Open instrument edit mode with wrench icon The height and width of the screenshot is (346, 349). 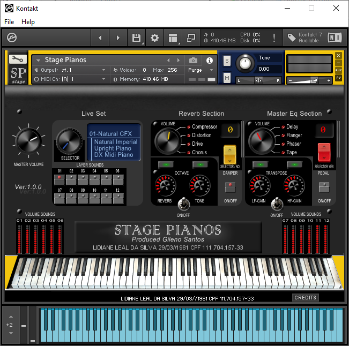point(18,59)
